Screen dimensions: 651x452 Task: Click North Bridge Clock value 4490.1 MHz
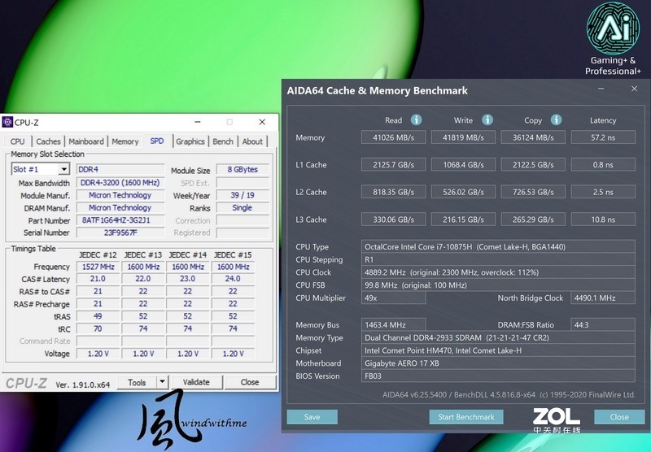[x=603, y=298]
